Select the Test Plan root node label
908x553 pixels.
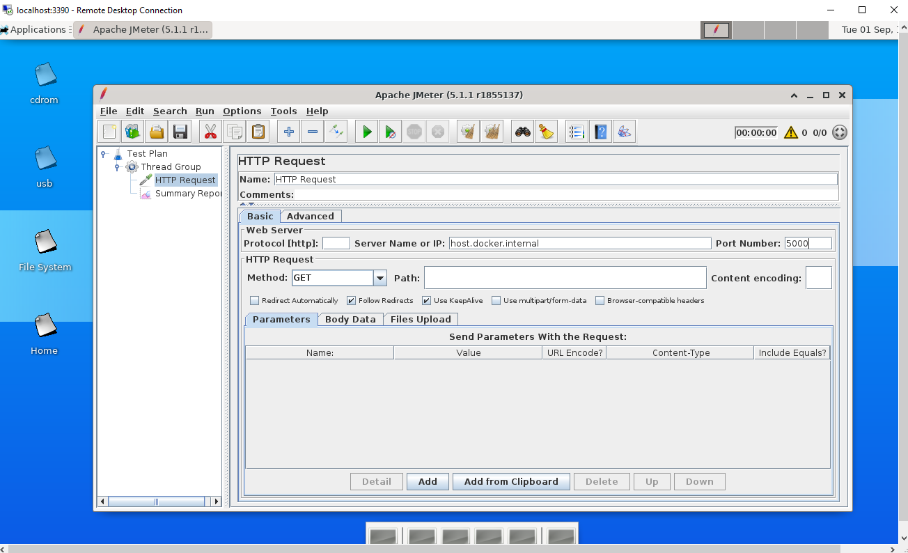[x=147, y=154]
